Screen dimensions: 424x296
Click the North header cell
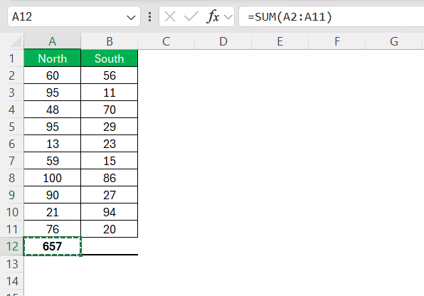52,58
